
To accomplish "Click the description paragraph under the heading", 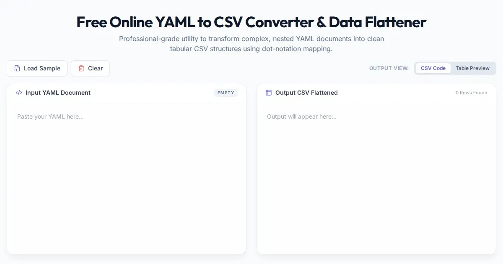I will click(x=251, y=44).
